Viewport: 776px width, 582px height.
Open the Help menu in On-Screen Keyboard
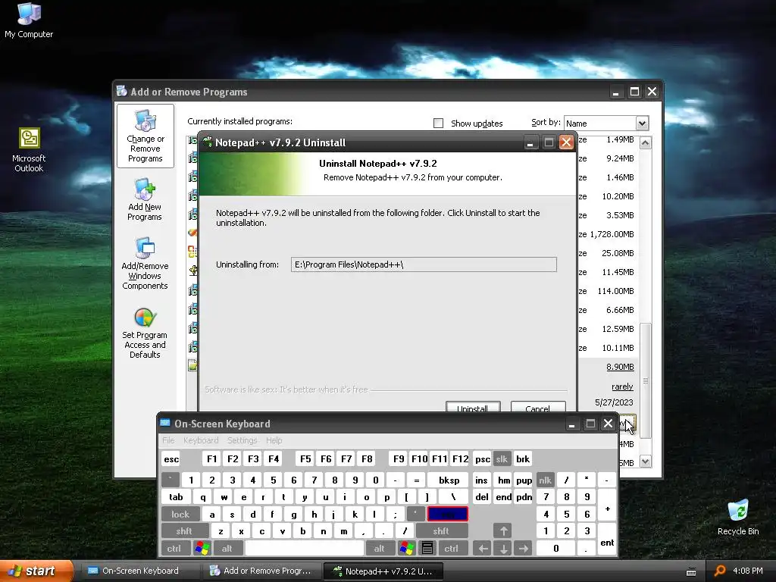click(274, 440)
